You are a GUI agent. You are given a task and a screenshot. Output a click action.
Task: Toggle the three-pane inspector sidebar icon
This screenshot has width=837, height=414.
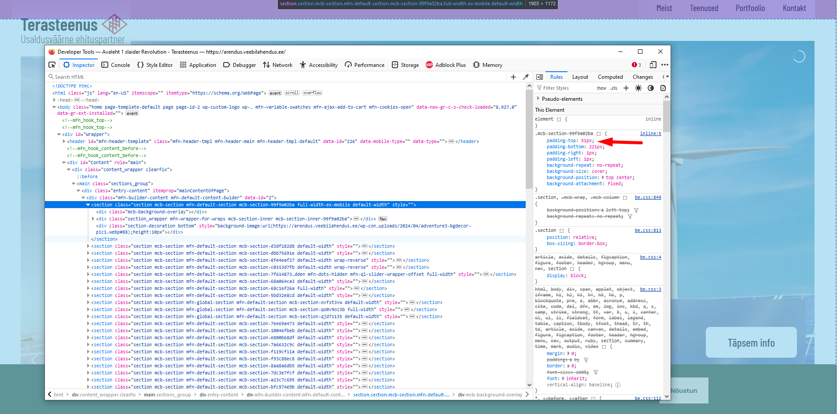click(x=539, y=77)
